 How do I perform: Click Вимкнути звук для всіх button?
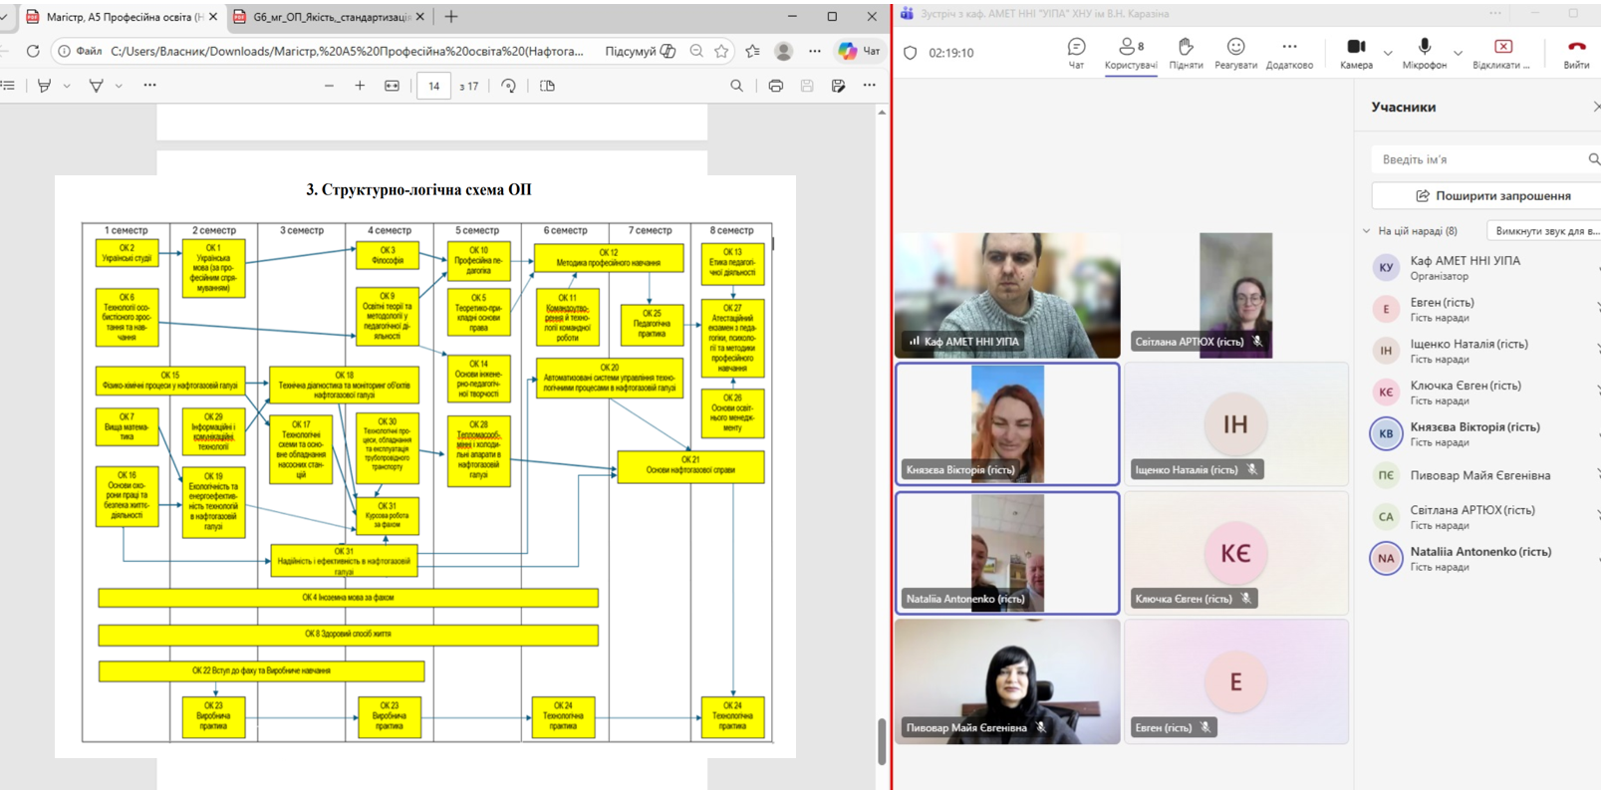1545,231
